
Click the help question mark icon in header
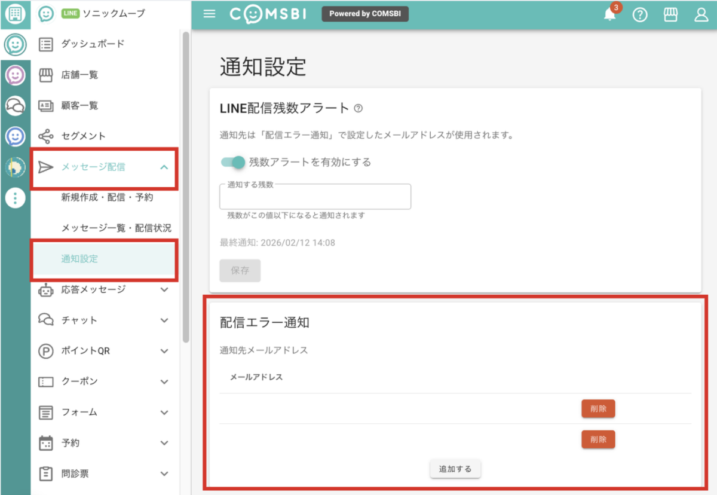(640, 15)
